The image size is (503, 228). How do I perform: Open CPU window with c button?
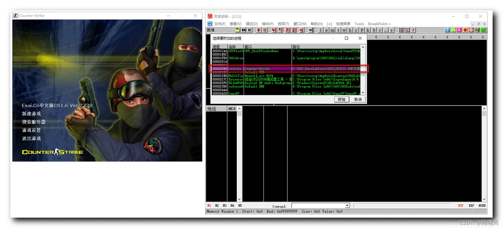(x=356, y=30)
